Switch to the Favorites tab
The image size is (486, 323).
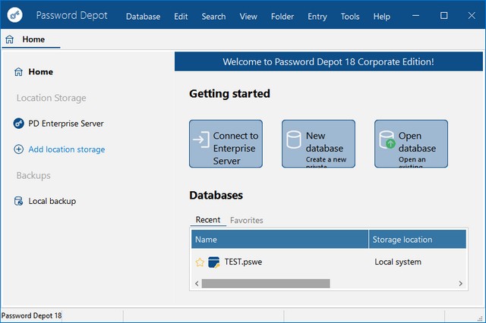(x=247, y=220)
